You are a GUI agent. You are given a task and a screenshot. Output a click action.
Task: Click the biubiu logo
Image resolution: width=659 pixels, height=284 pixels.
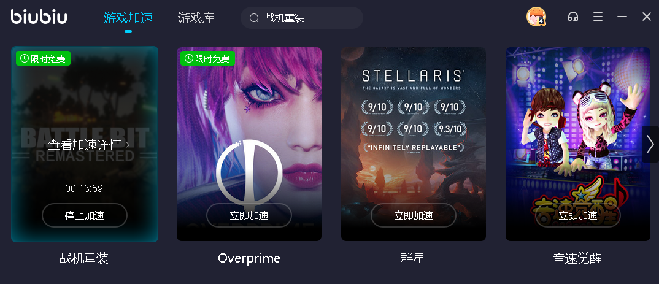coord(39,17)
